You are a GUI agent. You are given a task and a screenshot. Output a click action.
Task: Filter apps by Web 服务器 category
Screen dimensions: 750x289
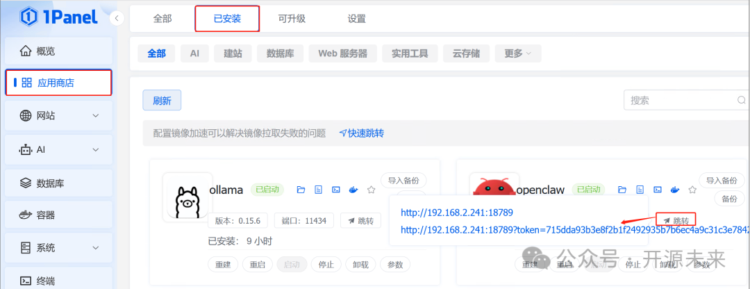click(x=342, y=53)
